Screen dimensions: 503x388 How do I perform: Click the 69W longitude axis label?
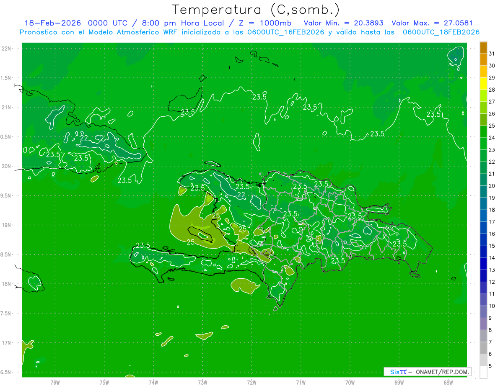[x=399, y=383]
